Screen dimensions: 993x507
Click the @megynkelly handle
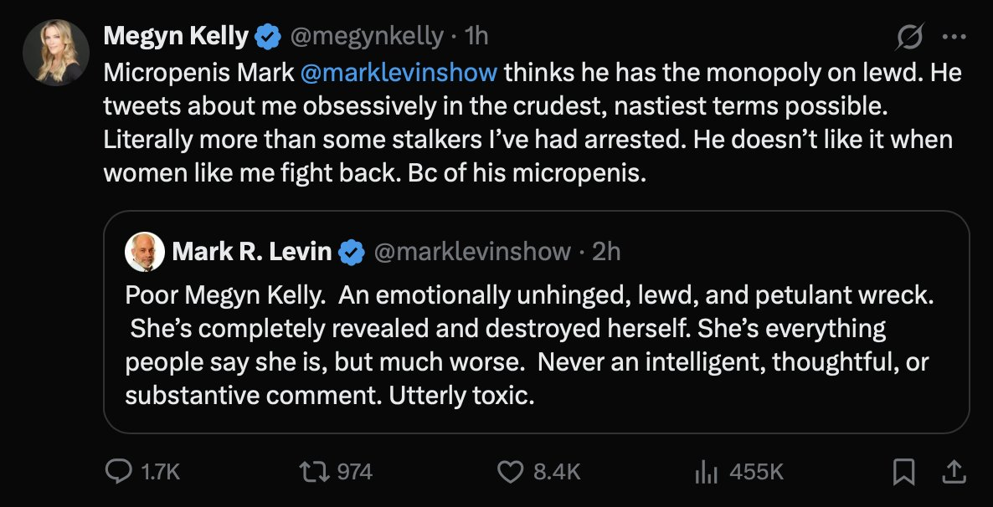[366, 37]
